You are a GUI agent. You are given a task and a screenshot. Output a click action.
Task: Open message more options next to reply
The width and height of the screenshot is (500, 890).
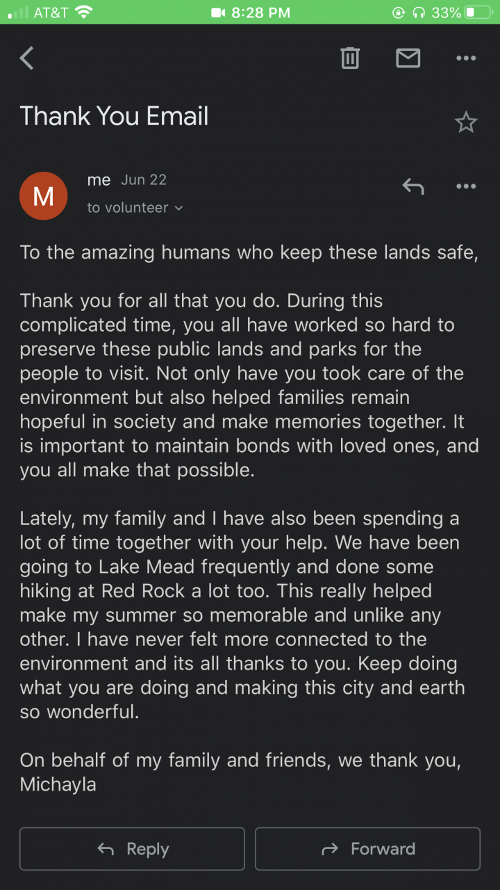point(465,186)
